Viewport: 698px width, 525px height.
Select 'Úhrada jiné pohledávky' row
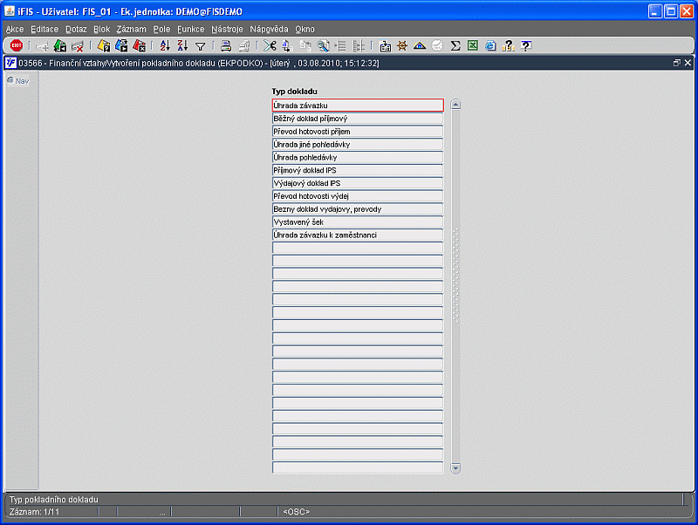pyautogui.click(x=358, y=144)
